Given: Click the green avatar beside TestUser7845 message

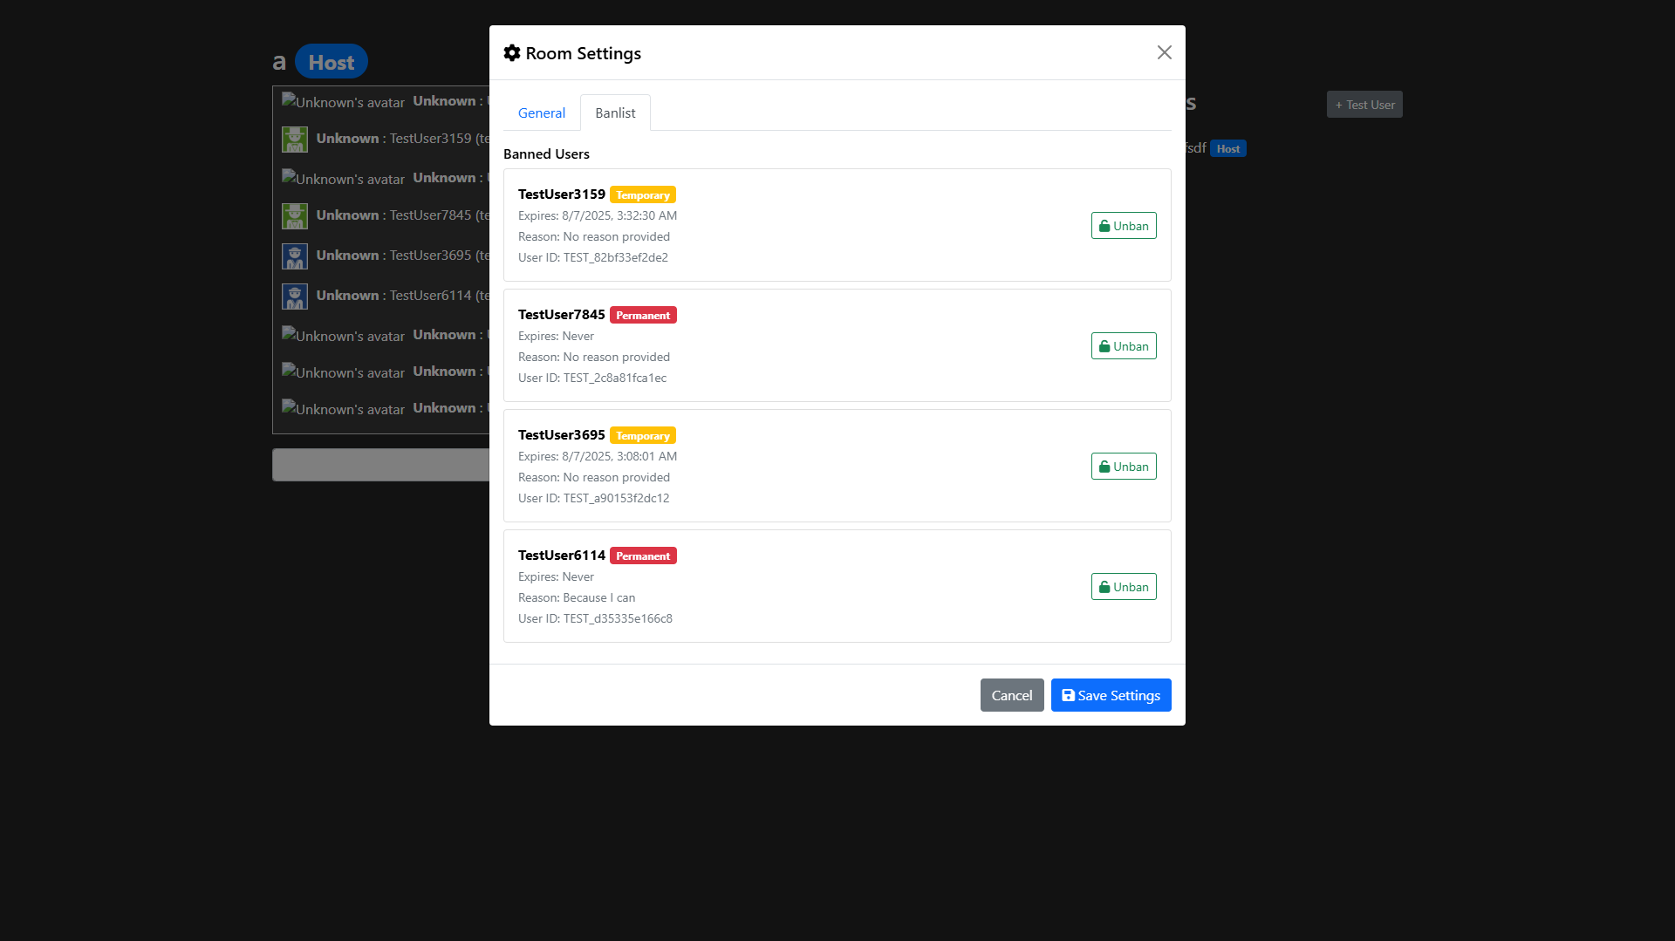Looking at the screenshot, I should [295, 216].
